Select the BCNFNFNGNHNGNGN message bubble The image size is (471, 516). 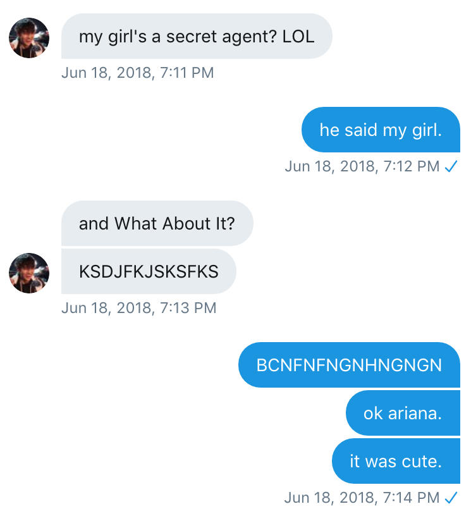(349, 365)
